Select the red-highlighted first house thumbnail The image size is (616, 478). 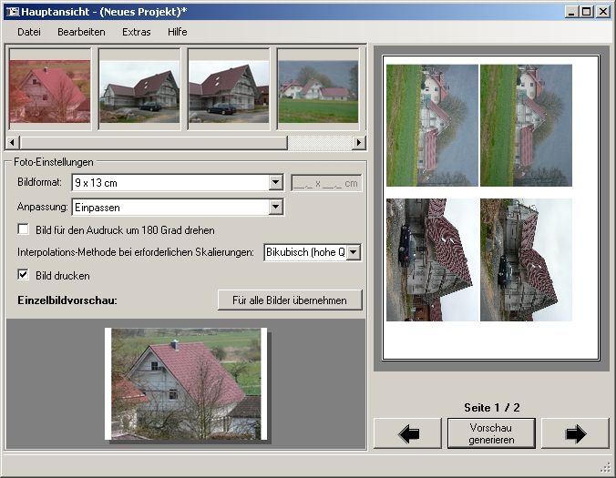(x=49, y=91)
